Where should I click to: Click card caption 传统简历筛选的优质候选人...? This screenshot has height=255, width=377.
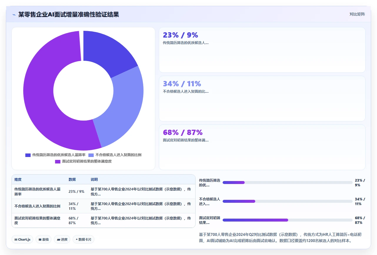pyautogui.click(x=186, y=43)
